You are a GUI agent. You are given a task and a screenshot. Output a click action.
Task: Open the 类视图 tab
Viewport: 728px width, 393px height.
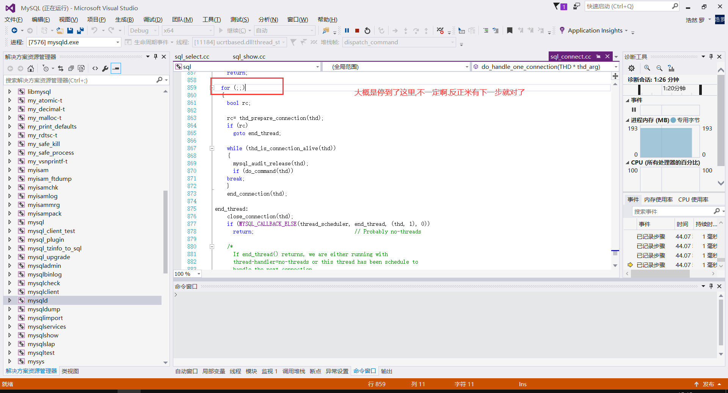pos(71,371)
